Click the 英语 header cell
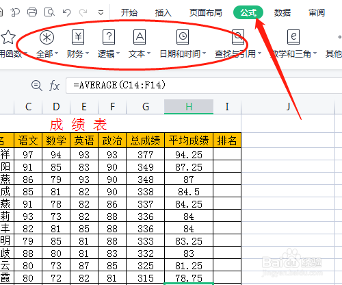Viewport: 342px width, 285px height. tap(84, 140)
